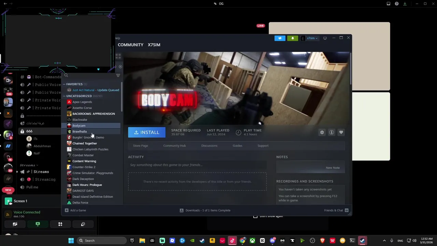Open OBS Studio from taskbar
This screenshot has height=246, width=437.
tap(312, 241)
